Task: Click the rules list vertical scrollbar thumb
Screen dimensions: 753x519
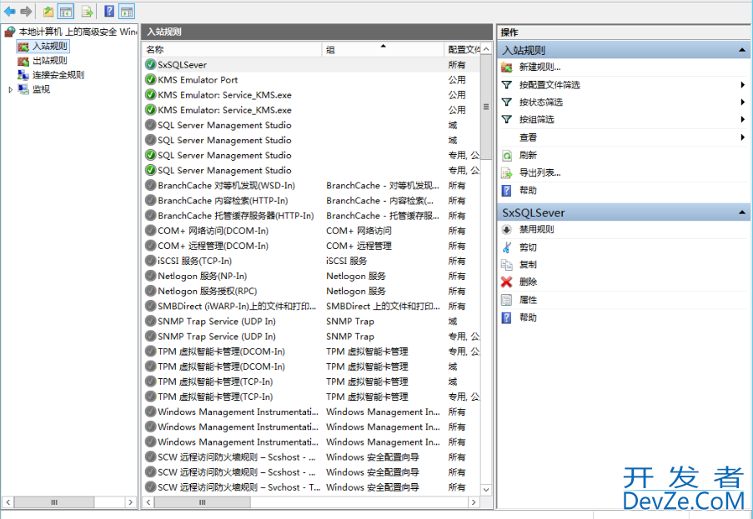Action: click(x=486, y=107)
